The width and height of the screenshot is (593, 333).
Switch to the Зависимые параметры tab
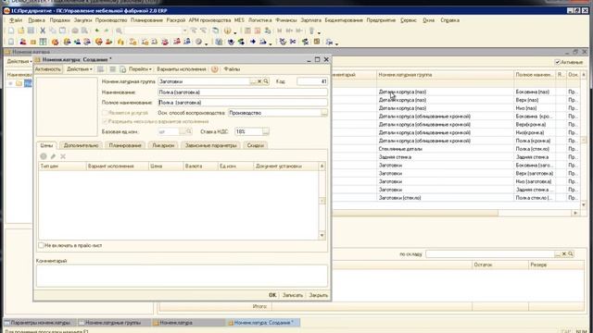pyautogui.click(x=211, y=145)
